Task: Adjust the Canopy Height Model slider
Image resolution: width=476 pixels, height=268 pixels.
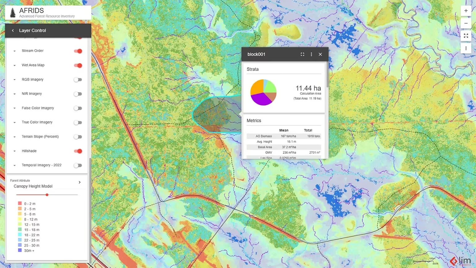Action: pyautogui.click(x=47, y=195)
